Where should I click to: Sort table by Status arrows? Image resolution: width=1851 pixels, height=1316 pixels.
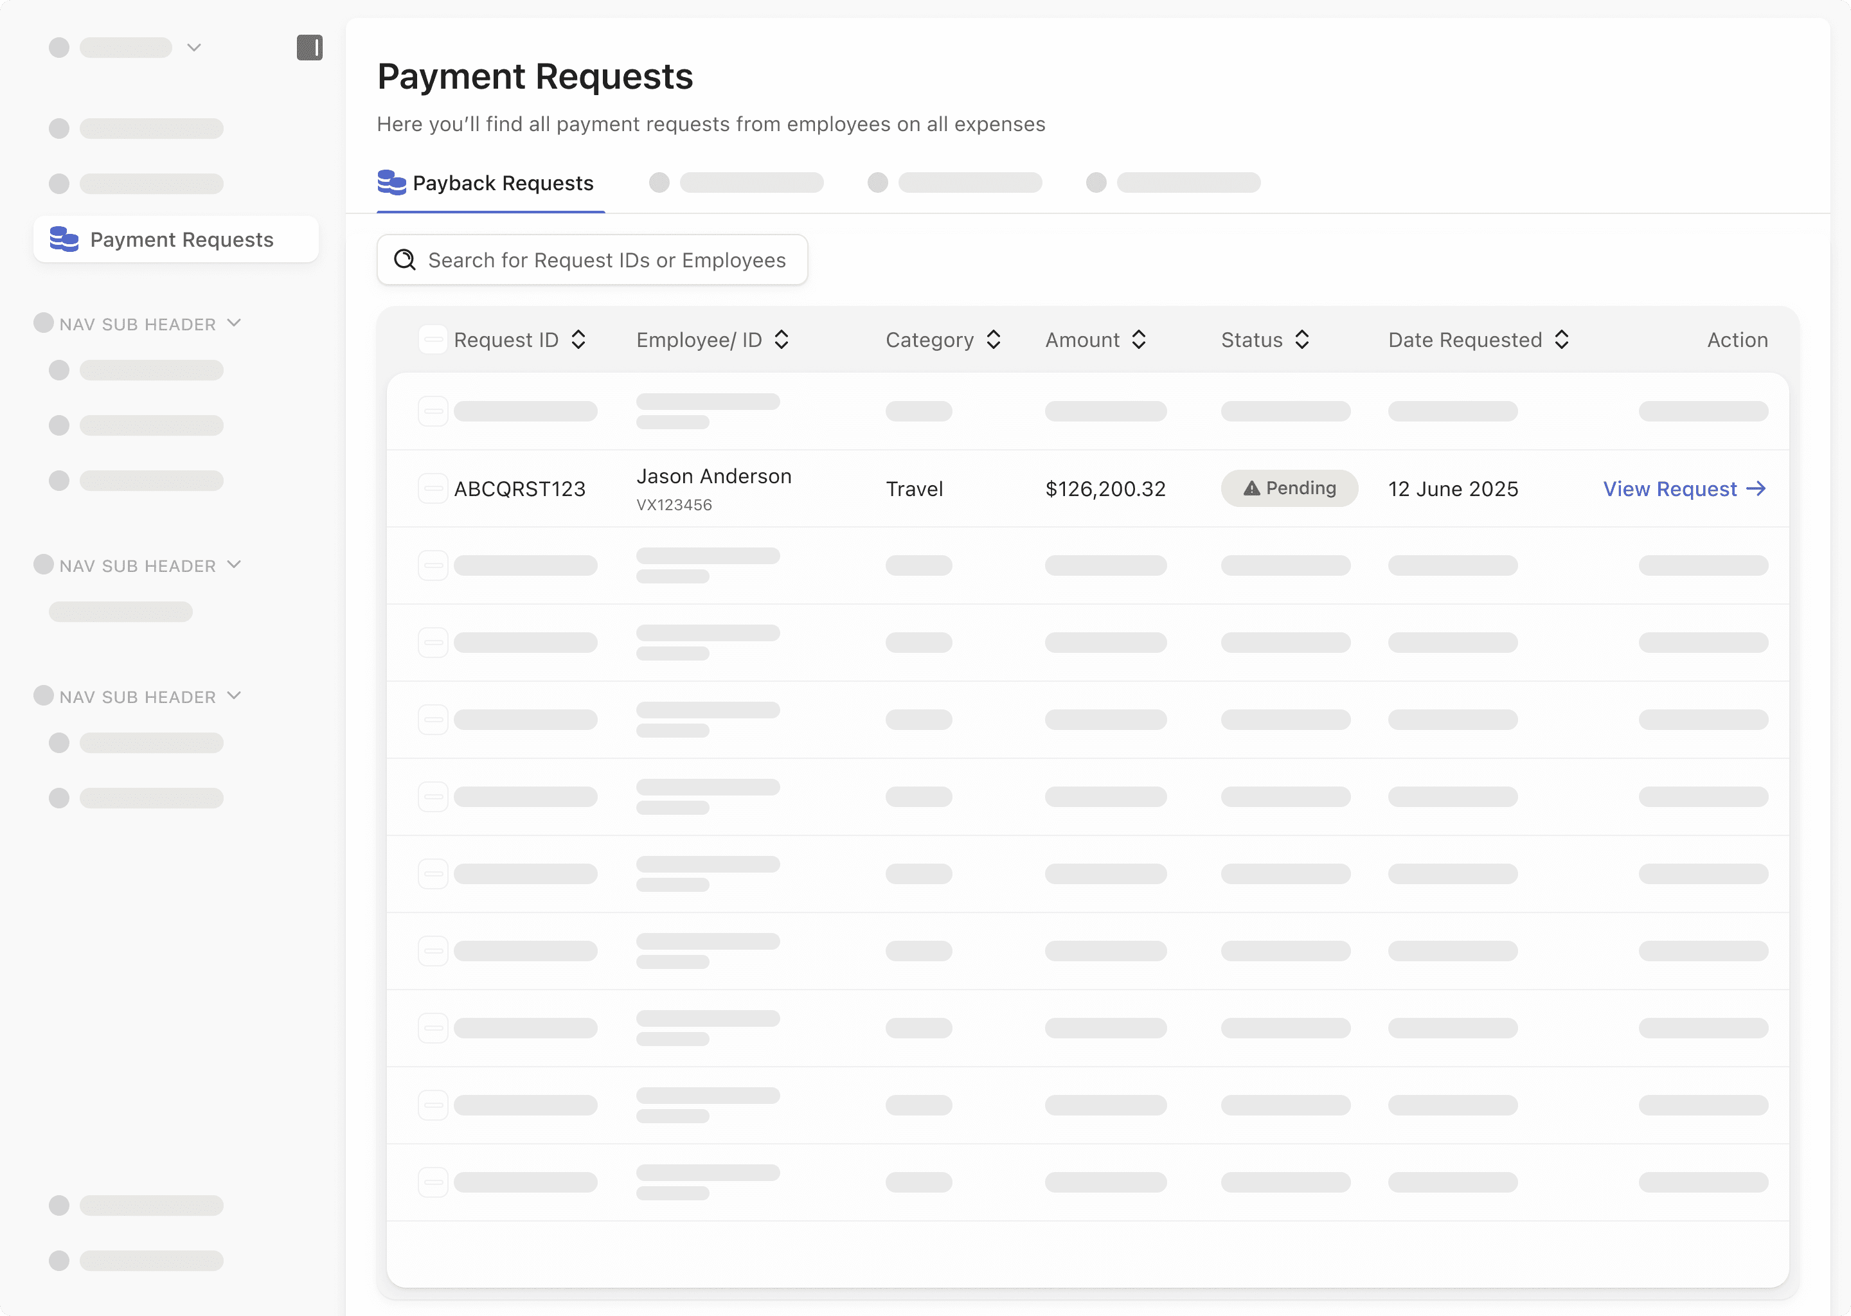click(x=1302, y=339)
